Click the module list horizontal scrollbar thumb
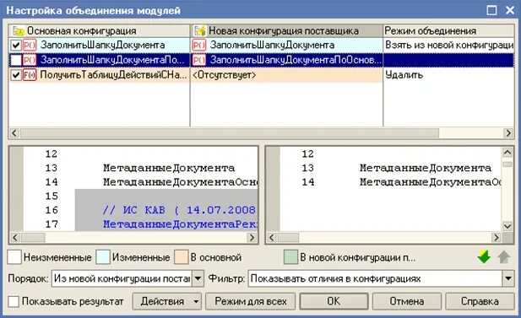Image resolution: width=521 pixels, height=318 pixels. click(230, 133)
